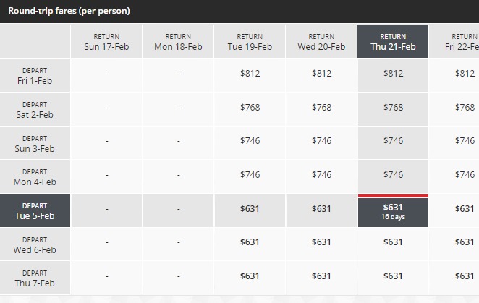Select the Depart Tue 5-Feb row header

pyautogui.click(x=35, y=211)
